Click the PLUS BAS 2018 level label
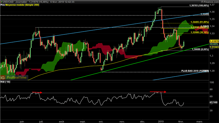This screenshot has width=219, height=123. coord(195,71)
